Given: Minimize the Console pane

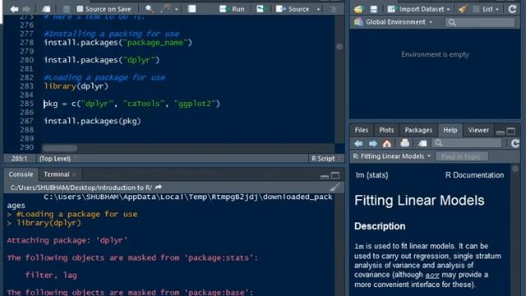Looking at the screenshot, I should click(325, 176).
